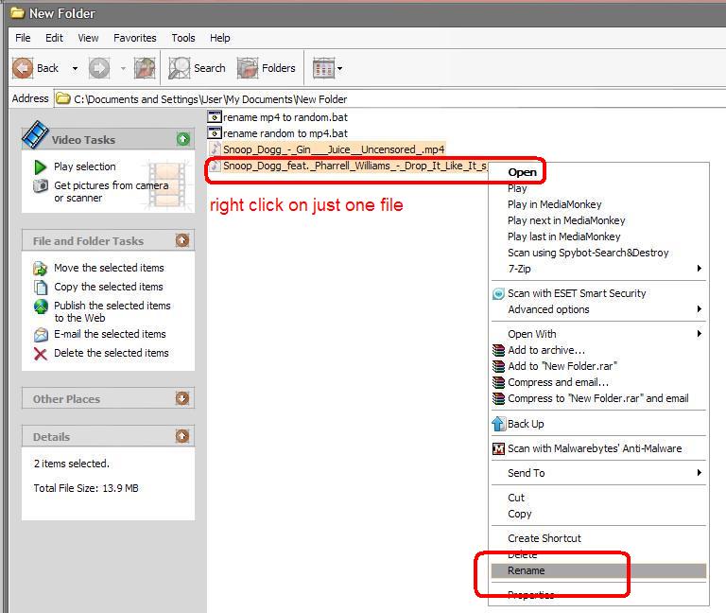Click the Back arrow icon
This screenshot has width=726, height=613.
(x=23, y=68)
